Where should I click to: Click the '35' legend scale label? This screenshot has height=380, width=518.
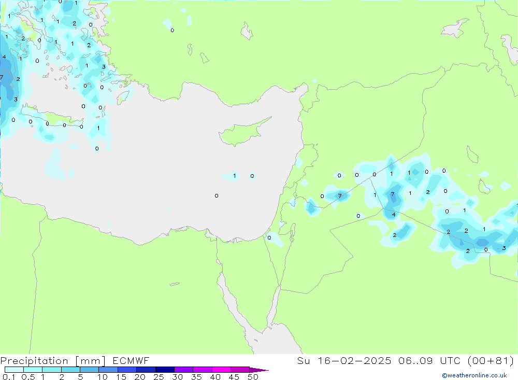tap(196, 377)
